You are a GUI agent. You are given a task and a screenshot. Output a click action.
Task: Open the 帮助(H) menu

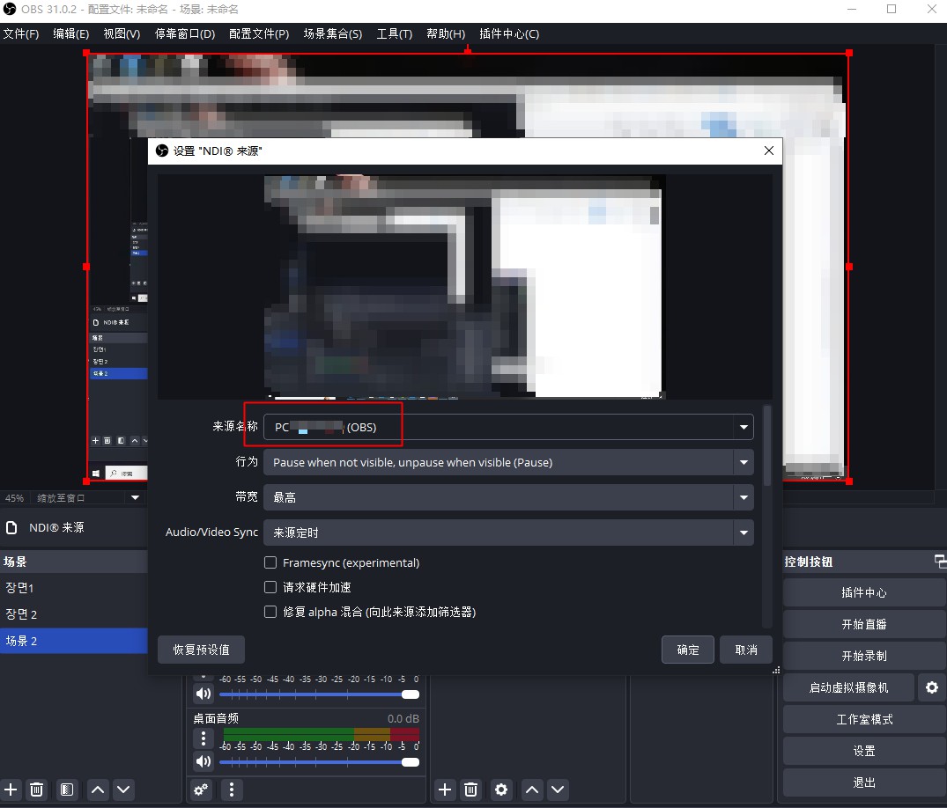point(446,33)
